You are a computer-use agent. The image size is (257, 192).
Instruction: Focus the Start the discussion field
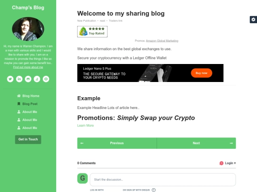click(163, 180)
